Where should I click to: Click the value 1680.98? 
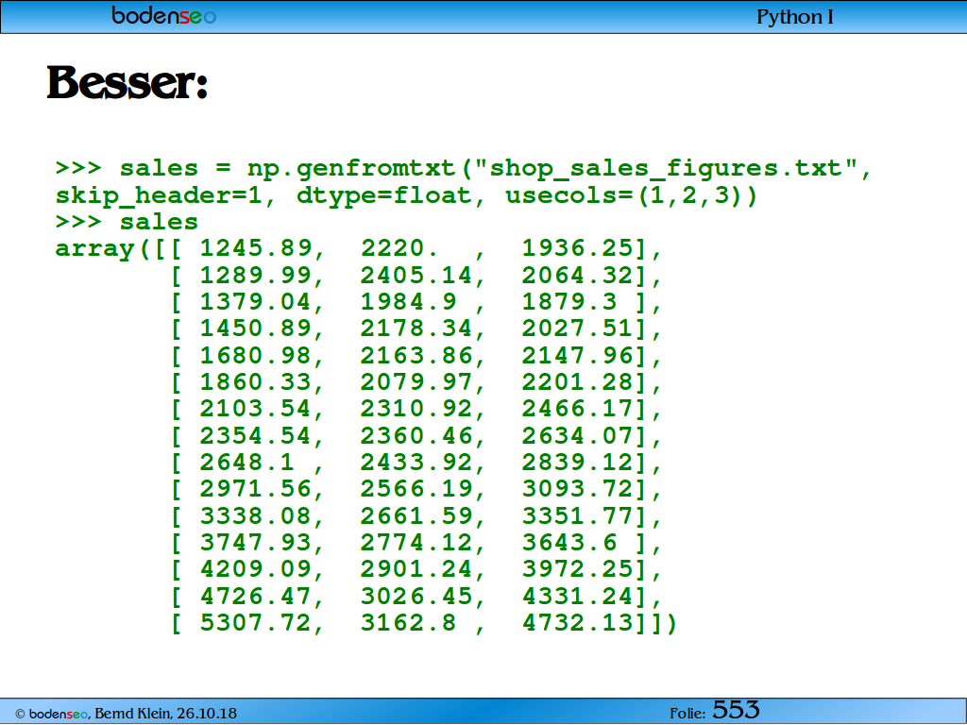[x=256, y=355]
